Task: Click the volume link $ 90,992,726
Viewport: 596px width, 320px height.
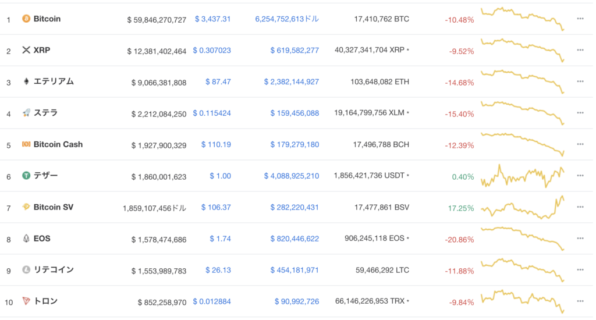Action: coord(297,301)
